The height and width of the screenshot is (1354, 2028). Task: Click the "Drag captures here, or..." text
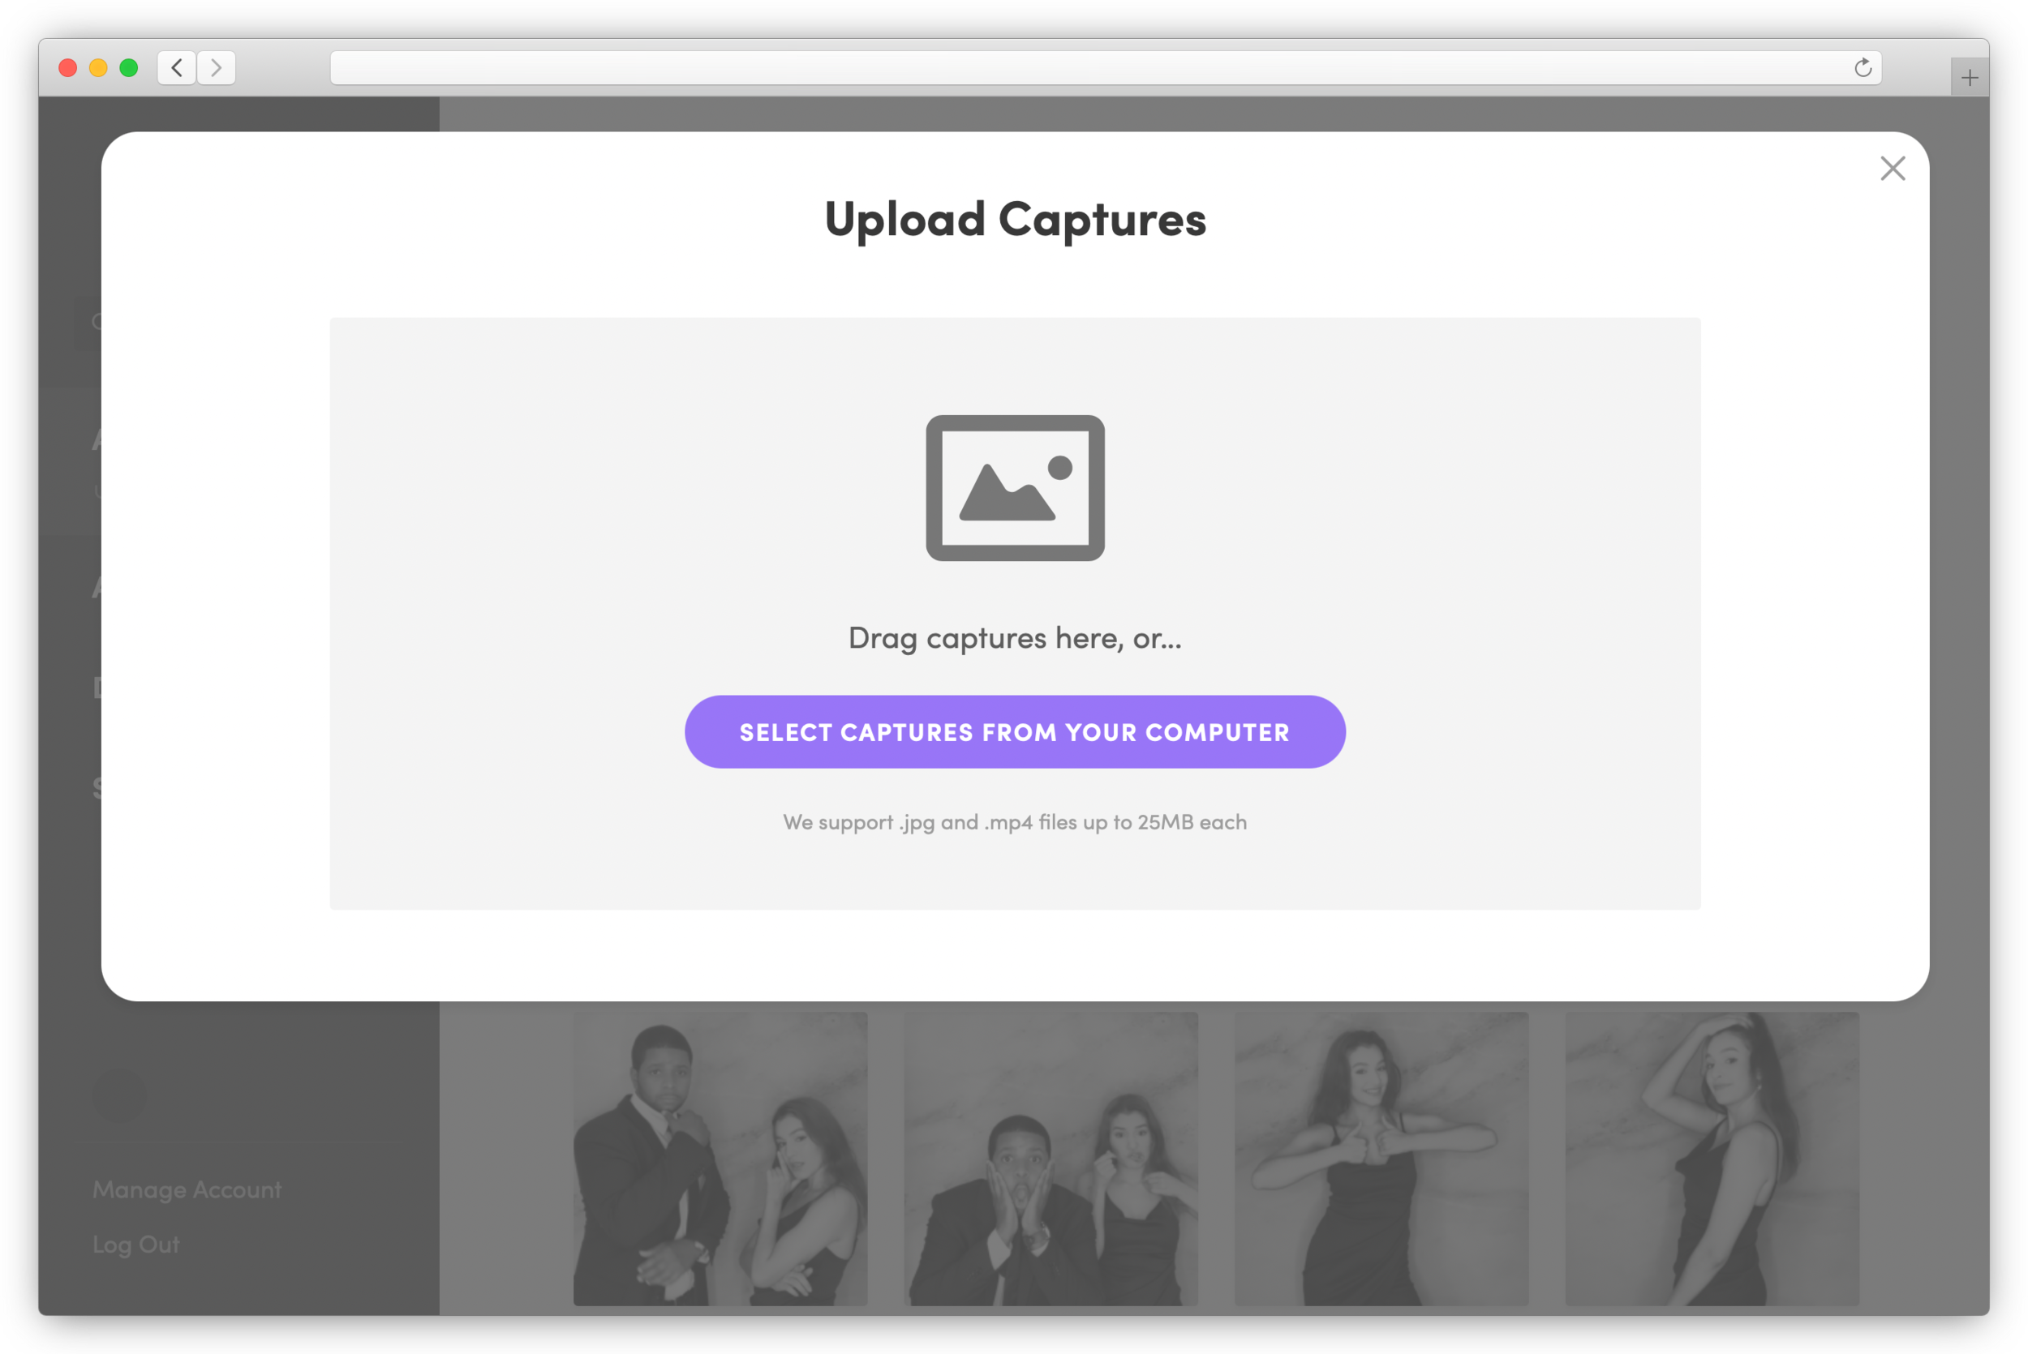pyautogui.click(x=1015, y=638)
